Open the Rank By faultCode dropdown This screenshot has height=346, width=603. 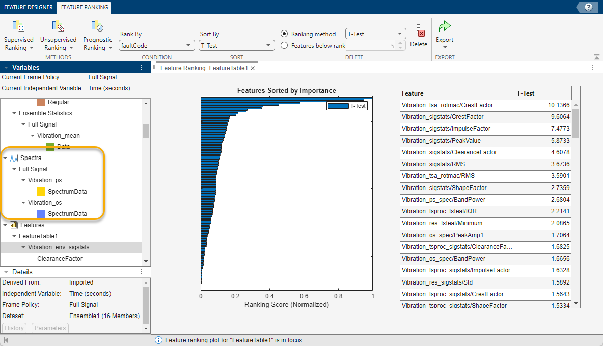pos(156,46)
